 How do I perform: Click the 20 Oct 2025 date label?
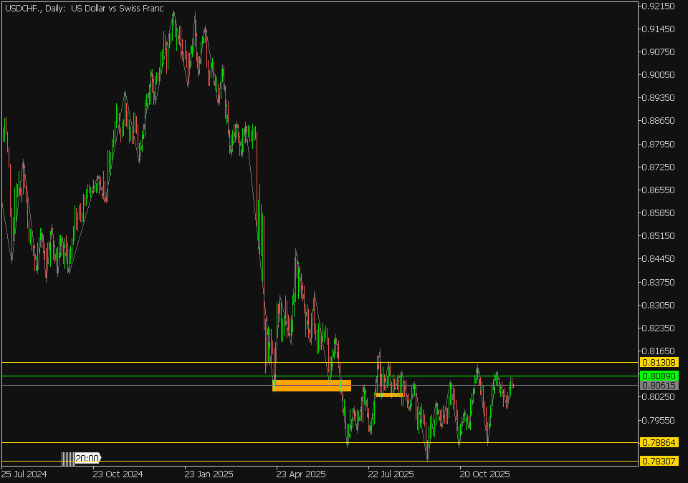[x=484, y=474]
